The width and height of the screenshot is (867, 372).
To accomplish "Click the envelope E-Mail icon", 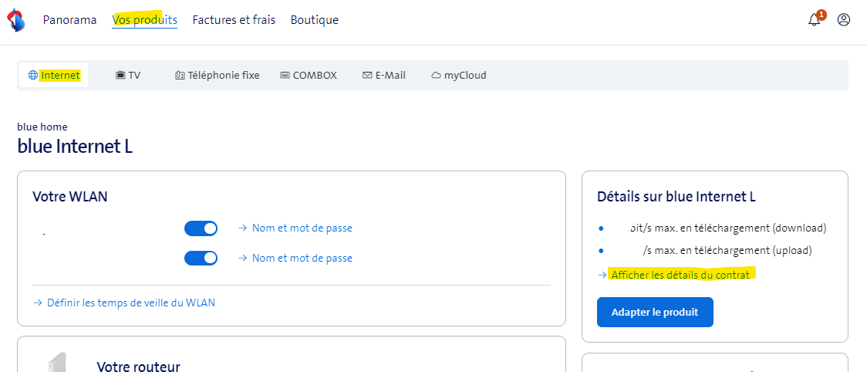I will point(367,76).
